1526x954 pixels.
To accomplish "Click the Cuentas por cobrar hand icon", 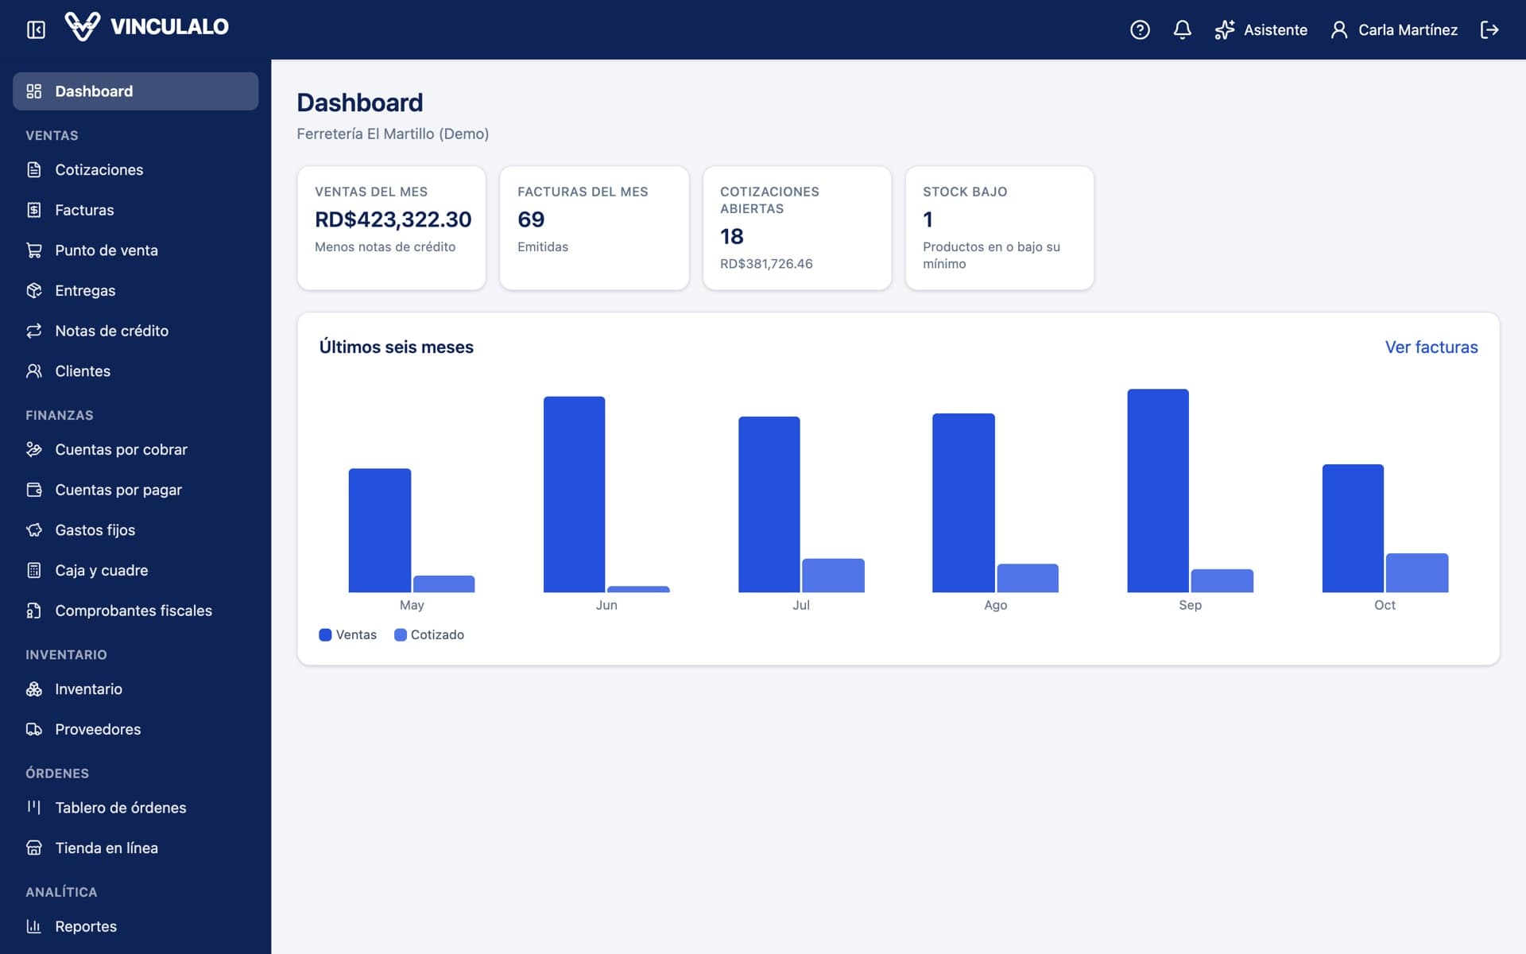I will 34,449.
